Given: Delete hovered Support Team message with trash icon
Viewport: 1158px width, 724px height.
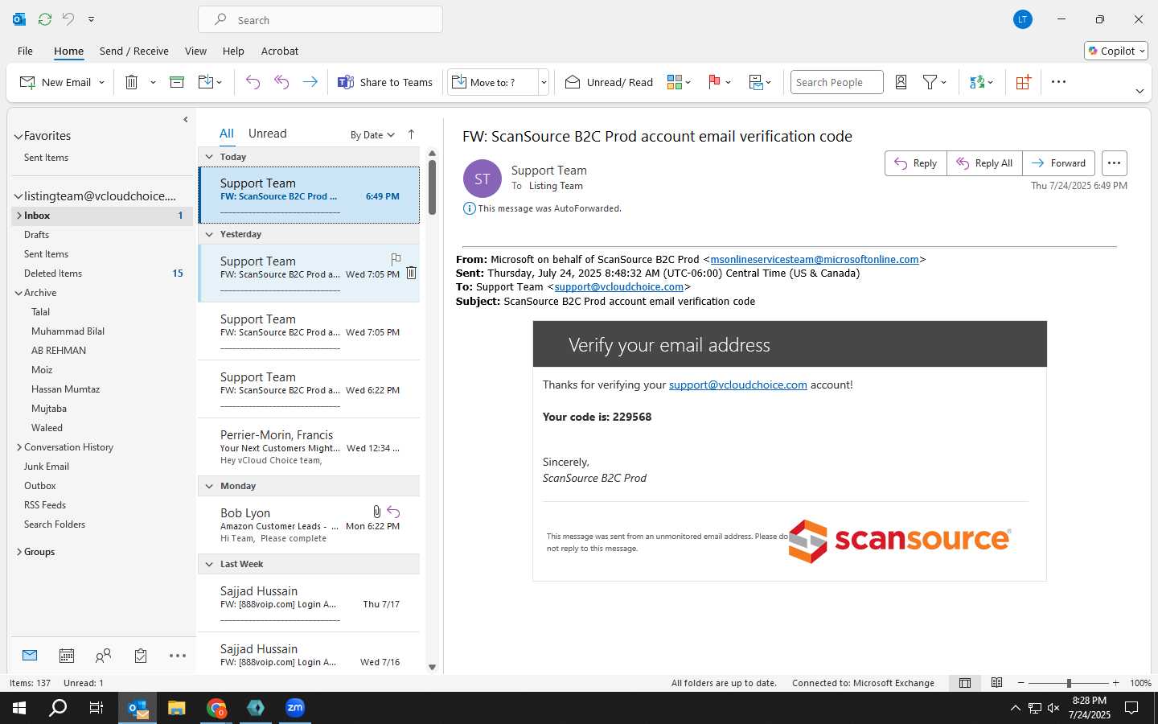Looking at the screenshot, I should 411,273.
